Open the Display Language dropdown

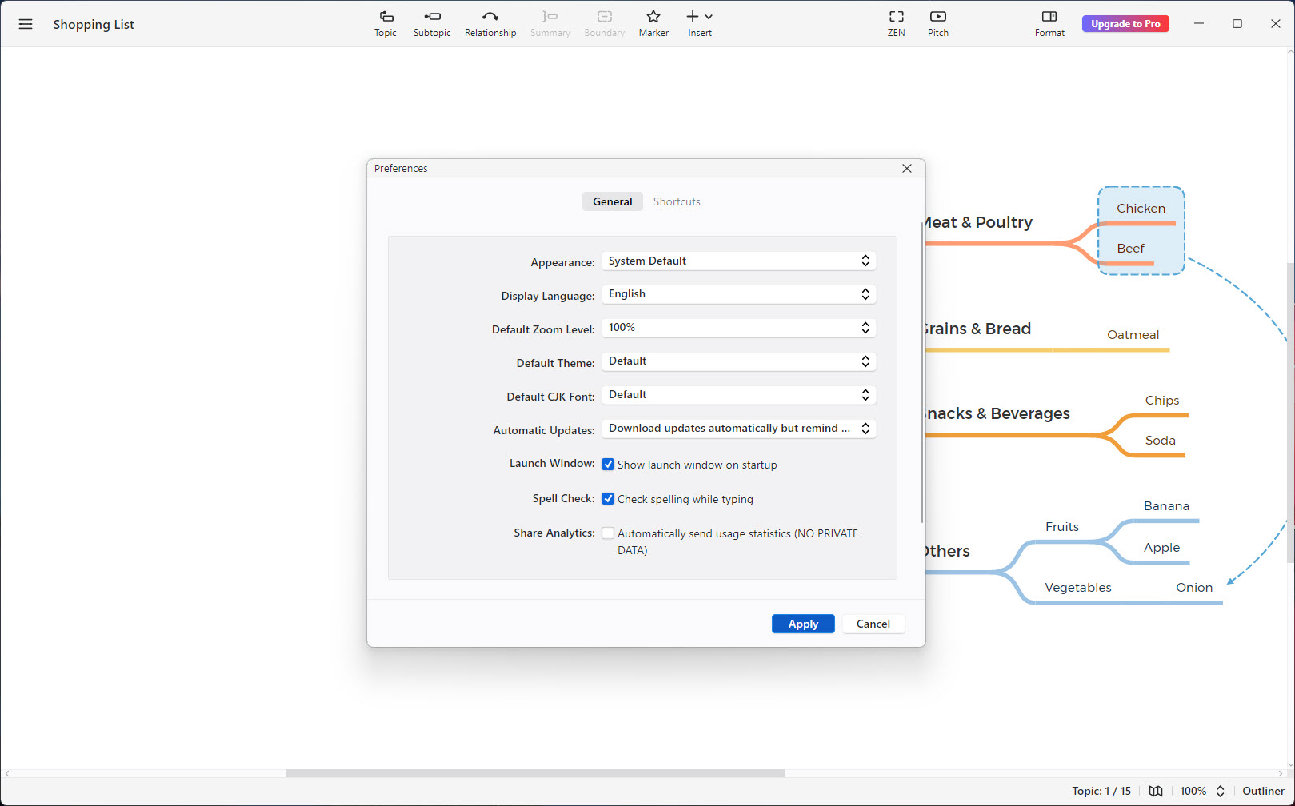coord(739,294)
